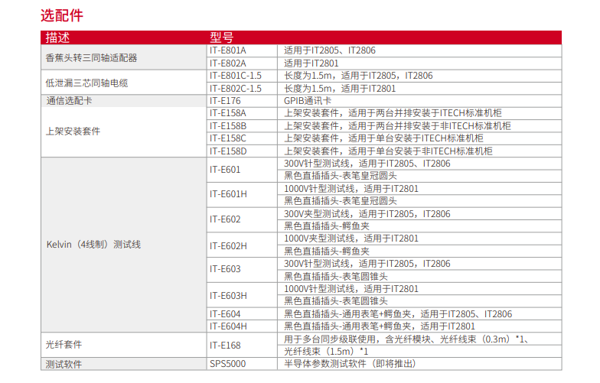This screenshot has height=383, width=600.
Task: Click the IT-E158B 两台并排安装于非ITECH标准机柜 text
Action: (x=397, y=126)
